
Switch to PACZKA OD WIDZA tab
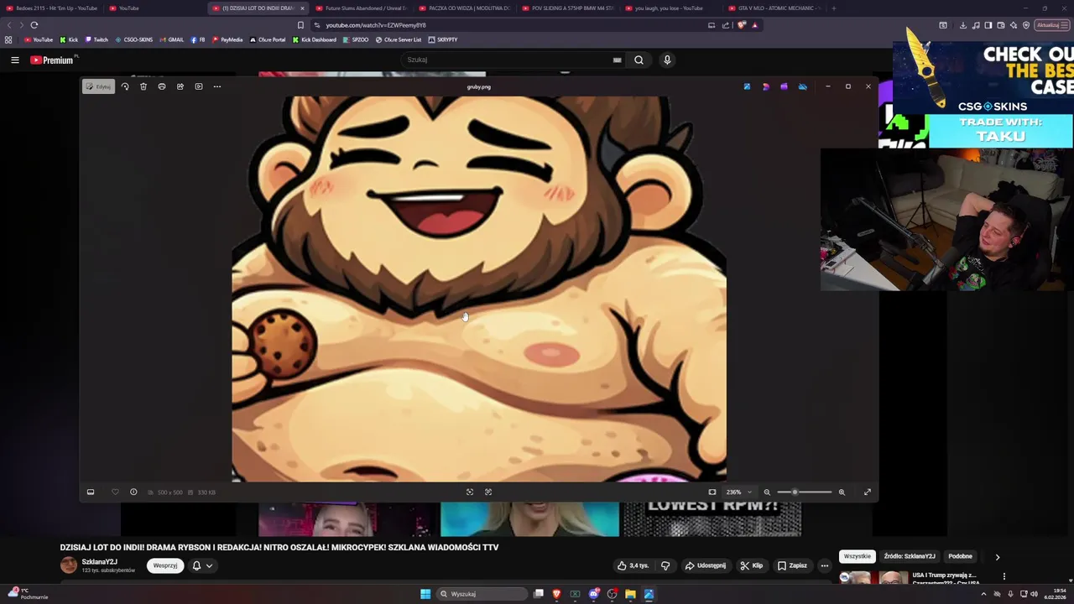(x=464, y=8)
